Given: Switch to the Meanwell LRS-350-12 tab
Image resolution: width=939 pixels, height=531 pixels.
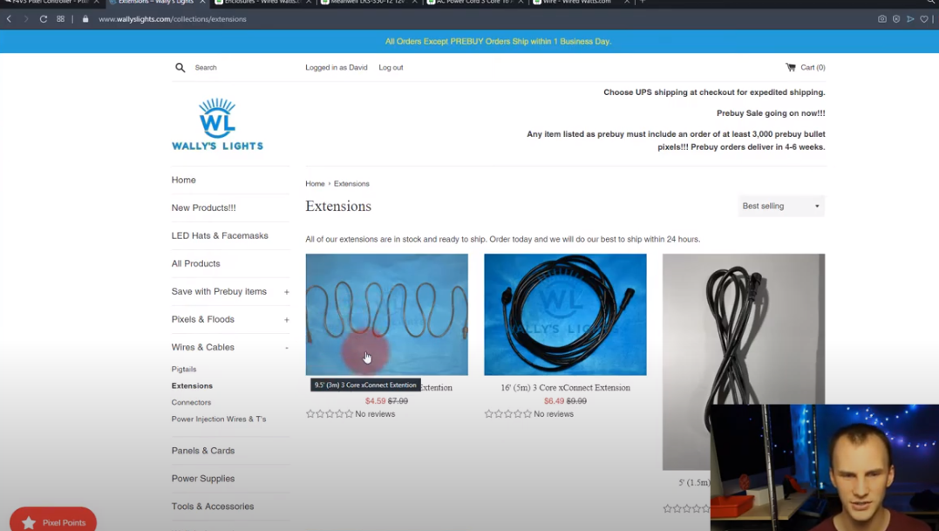Looking at the screenshot, I should point(368,3).
